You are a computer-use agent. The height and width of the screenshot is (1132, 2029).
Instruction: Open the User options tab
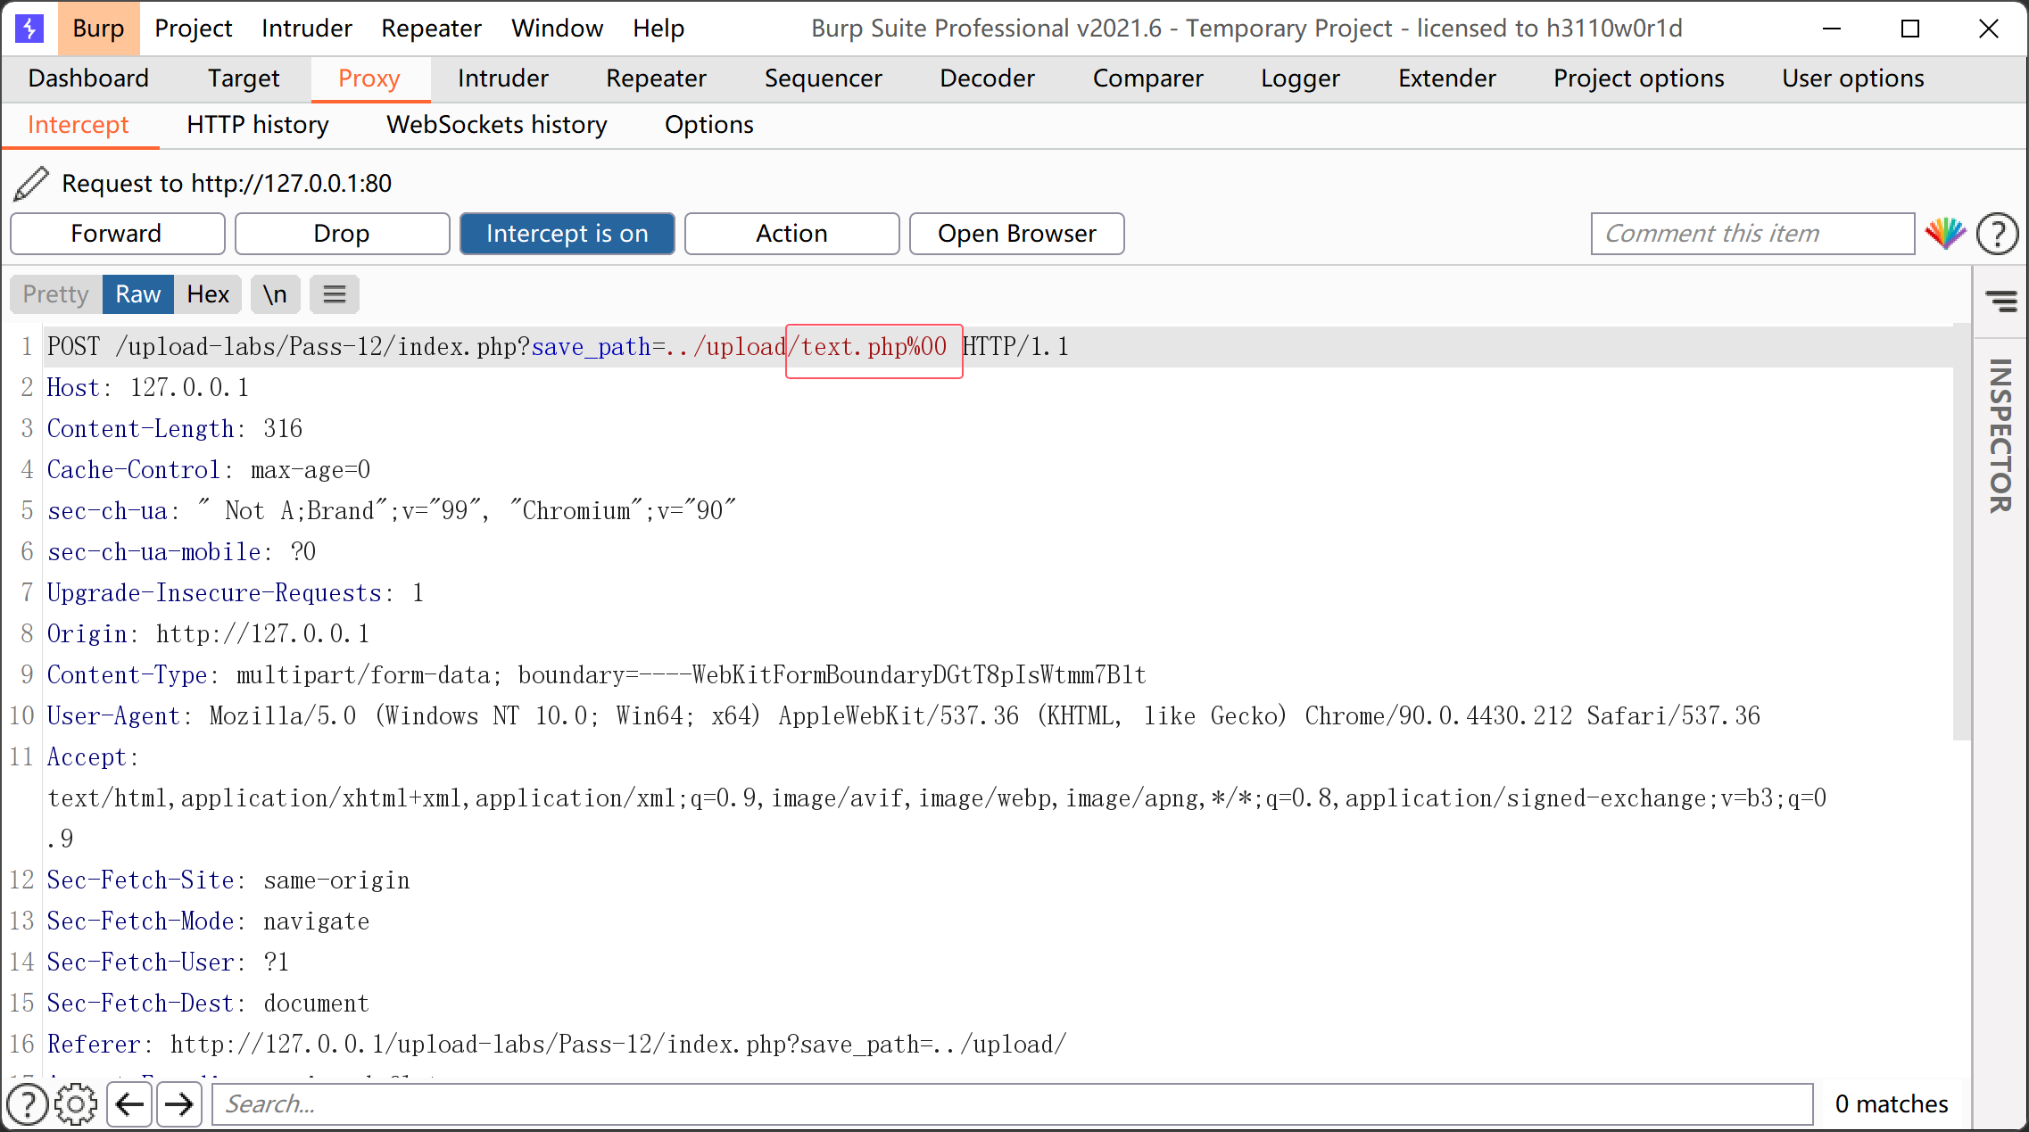[x=1852, y=78]
